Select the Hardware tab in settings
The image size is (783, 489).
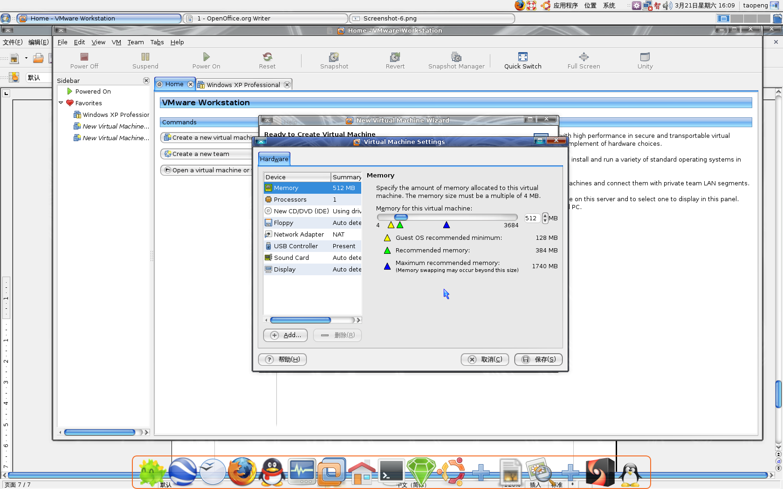(x=274, y=159)
